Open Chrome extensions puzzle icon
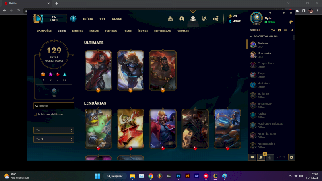This screenshot has height=181, width=322. tap(297, 11)
